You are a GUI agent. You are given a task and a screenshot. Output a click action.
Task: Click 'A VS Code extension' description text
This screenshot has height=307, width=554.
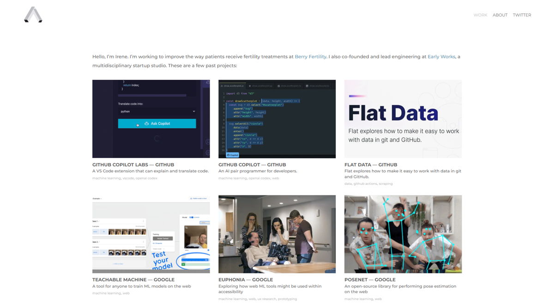[x=151, y=171]
